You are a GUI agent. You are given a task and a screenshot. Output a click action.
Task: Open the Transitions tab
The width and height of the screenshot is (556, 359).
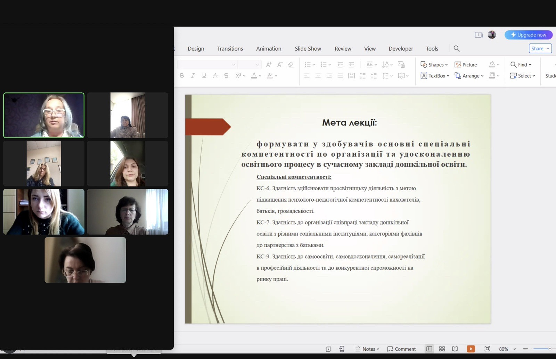tap(230, 49)
